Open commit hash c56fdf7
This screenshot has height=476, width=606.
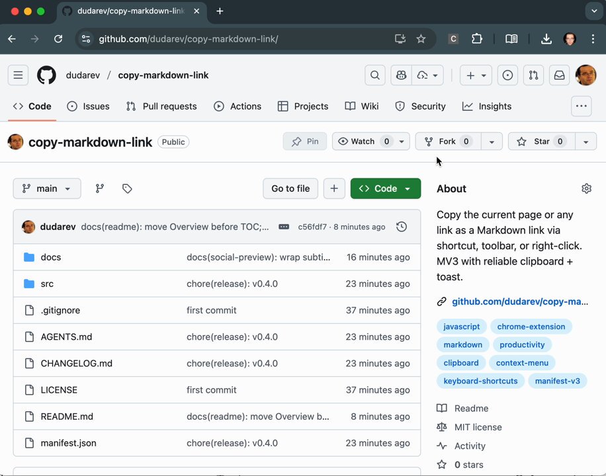pos(312,227)
